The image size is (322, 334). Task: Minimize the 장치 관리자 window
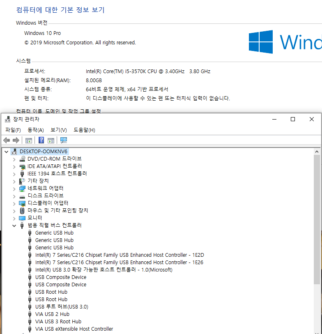(274, 119)
